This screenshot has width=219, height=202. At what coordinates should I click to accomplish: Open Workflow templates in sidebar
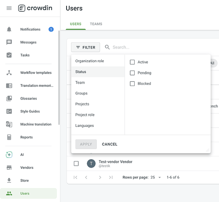(36, 73)
